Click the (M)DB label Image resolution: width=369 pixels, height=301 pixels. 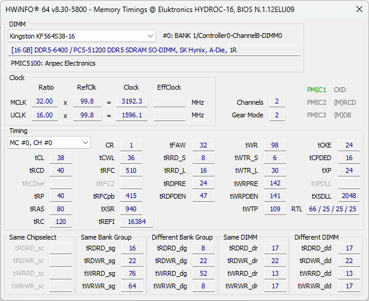pos(342,115)
